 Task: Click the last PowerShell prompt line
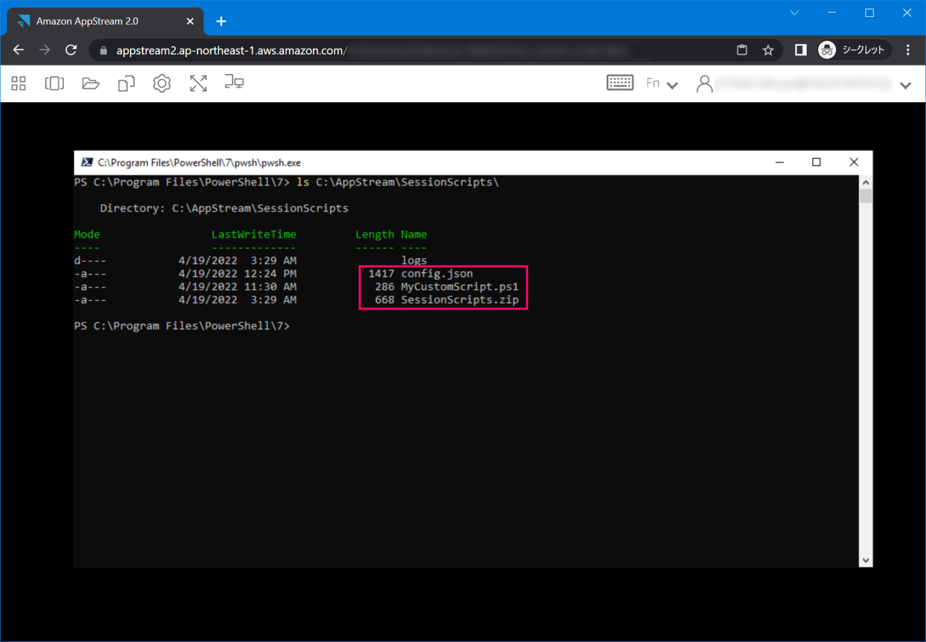click(181, 326)
